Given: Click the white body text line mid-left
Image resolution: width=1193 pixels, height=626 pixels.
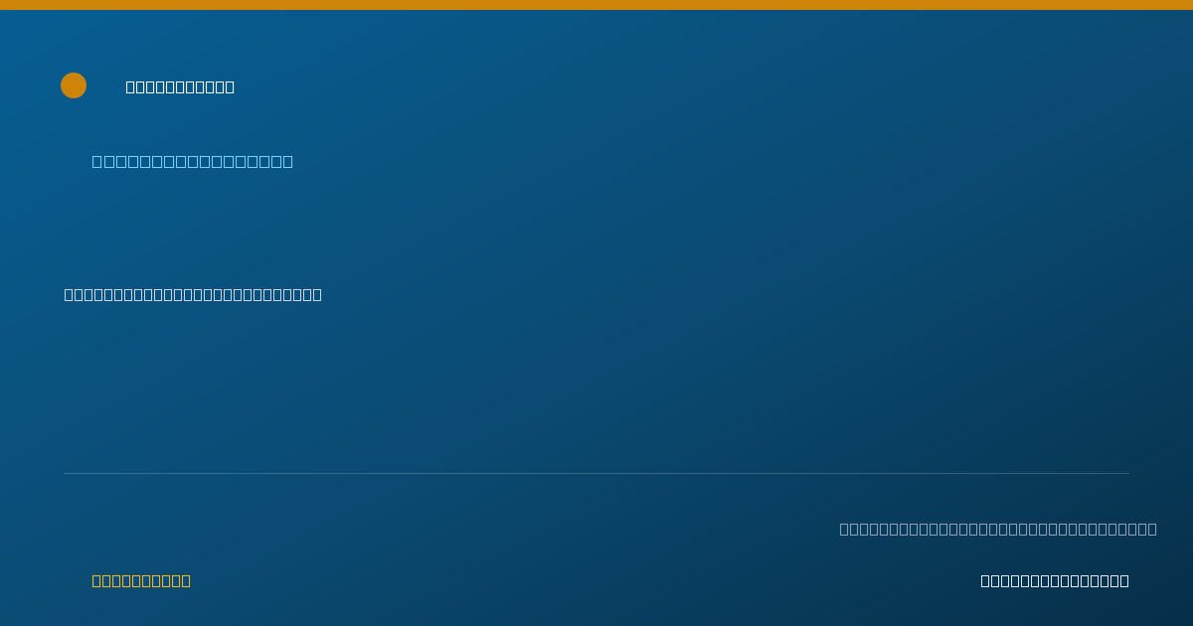Looking at the screenshot, I should pos(193,294).
